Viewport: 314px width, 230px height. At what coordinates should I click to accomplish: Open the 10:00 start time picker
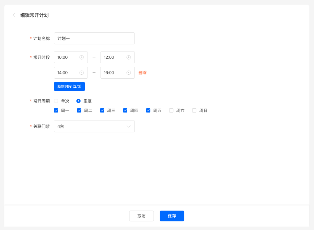tap(71, 57)
